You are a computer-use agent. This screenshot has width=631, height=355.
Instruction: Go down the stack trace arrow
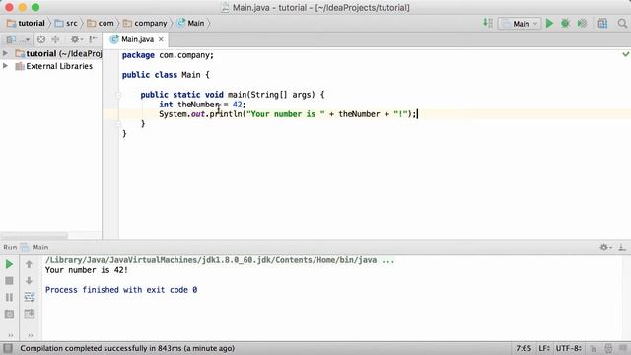coord(29,281)
